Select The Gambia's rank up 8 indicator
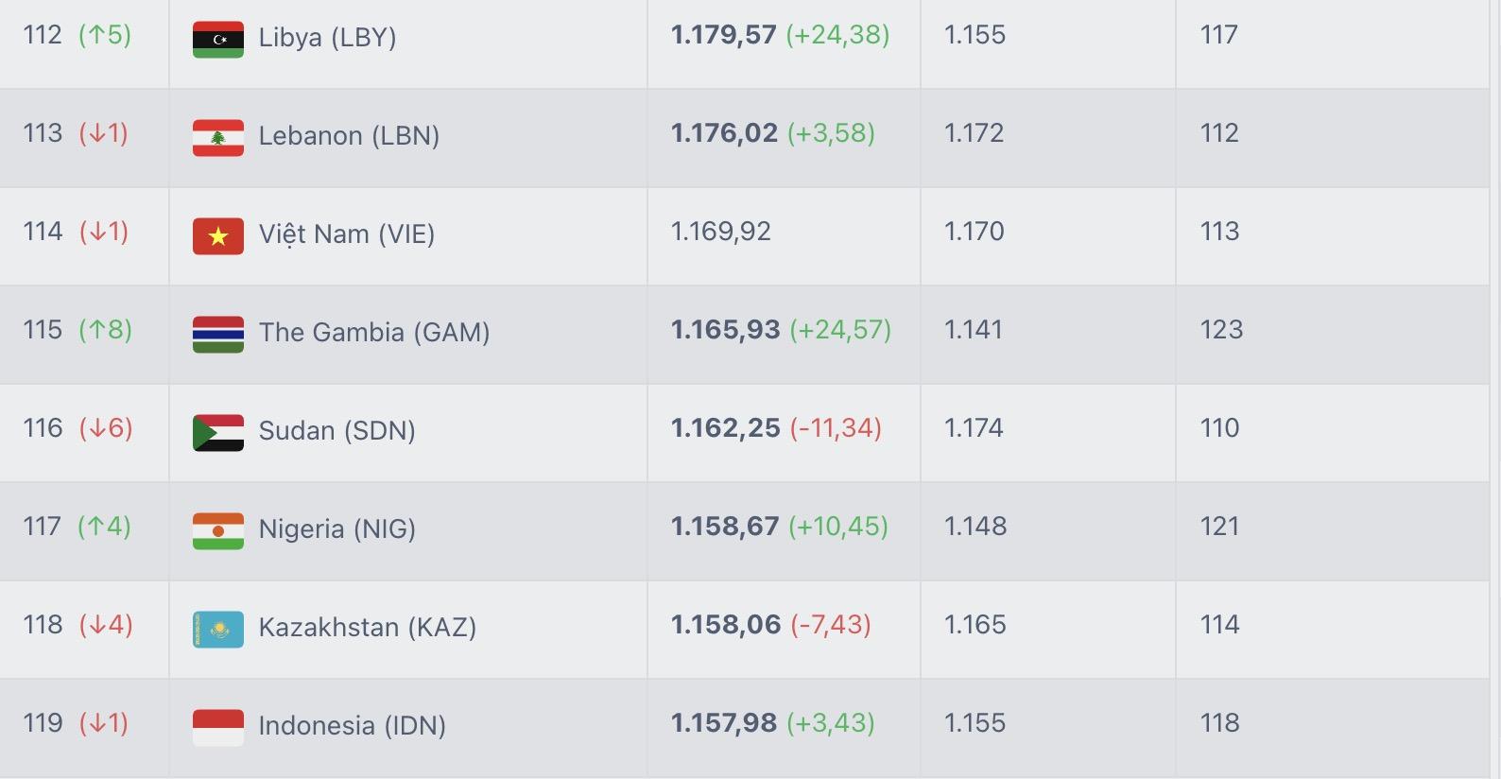The width and height of the screenshot is (1501, 779). pyautogui.click(x=106, y=330)
